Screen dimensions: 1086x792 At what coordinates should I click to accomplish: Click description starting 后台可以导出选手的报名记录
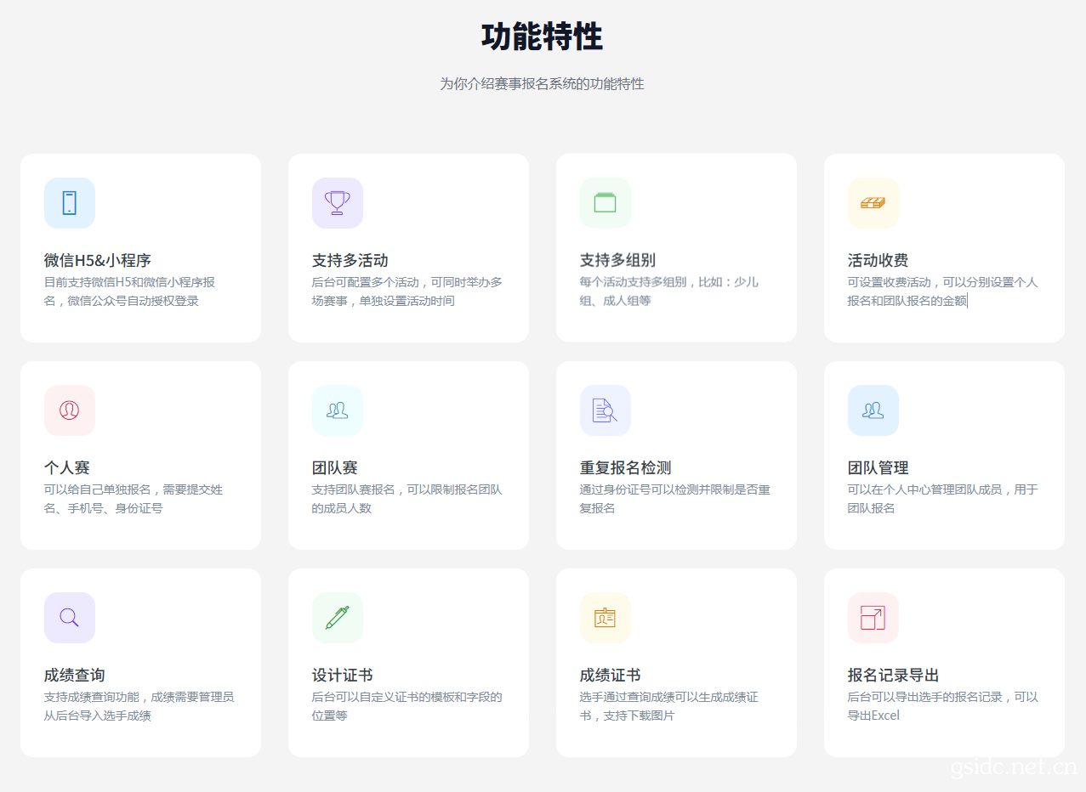943,706
